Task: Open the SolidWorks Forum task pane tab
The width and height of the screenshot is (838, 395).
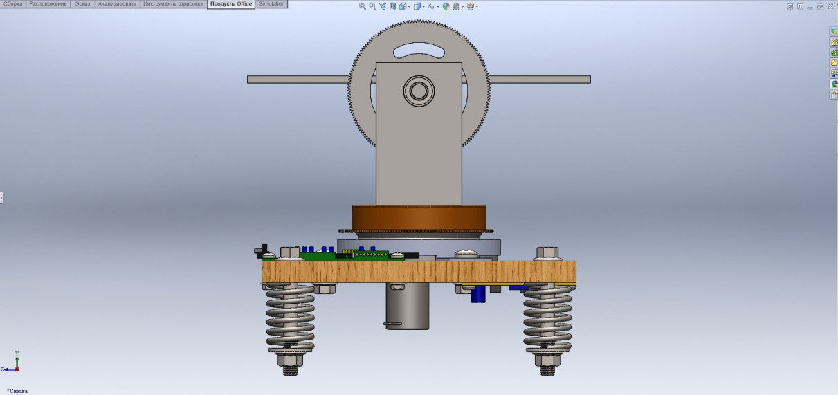Action: pos(834,31)
